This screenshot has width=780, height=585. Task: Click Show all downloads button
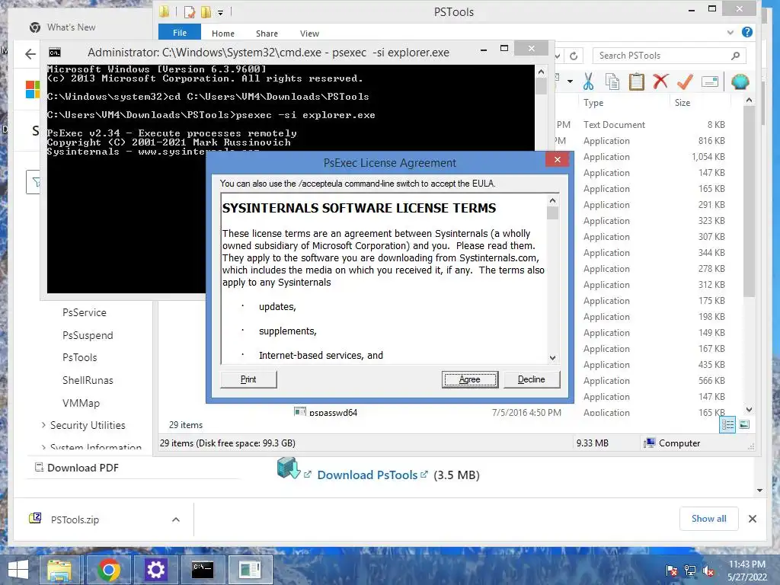point(709,519)
